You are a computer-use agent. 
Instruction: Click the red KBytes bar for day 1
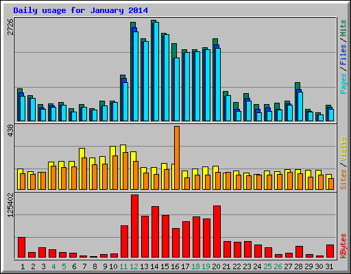click(21, 247)
